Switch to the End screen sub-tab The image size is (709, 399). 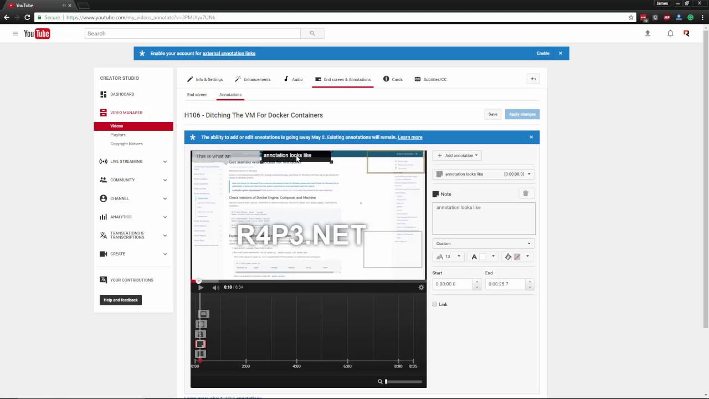(197, 95)
